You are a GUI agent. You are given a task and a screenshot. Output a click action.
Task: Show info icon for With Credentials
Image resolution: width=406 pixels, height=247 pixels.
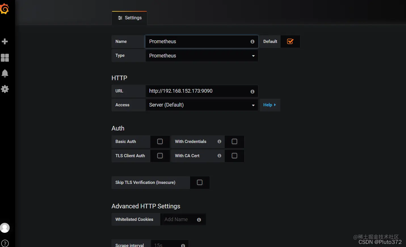(x=219, y=142)
